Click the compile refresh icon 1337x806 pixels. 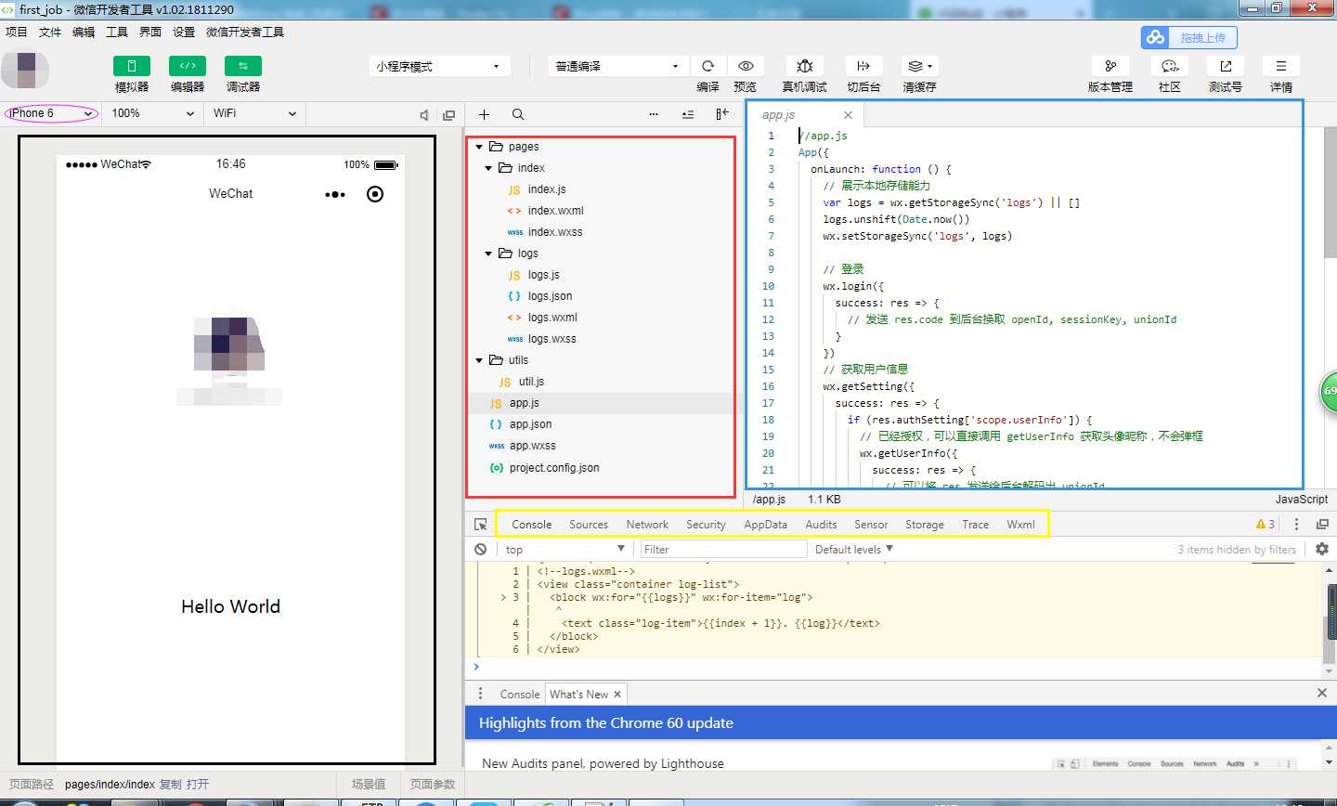[707, 66]
